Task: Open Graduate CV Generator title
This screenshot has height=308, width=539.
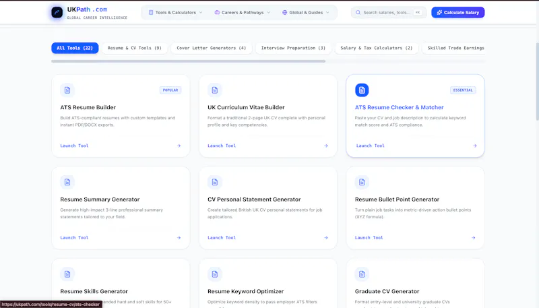Action: pos(387,291)
